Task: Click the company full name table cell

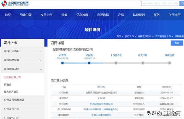Action: [x=101, y=93]
